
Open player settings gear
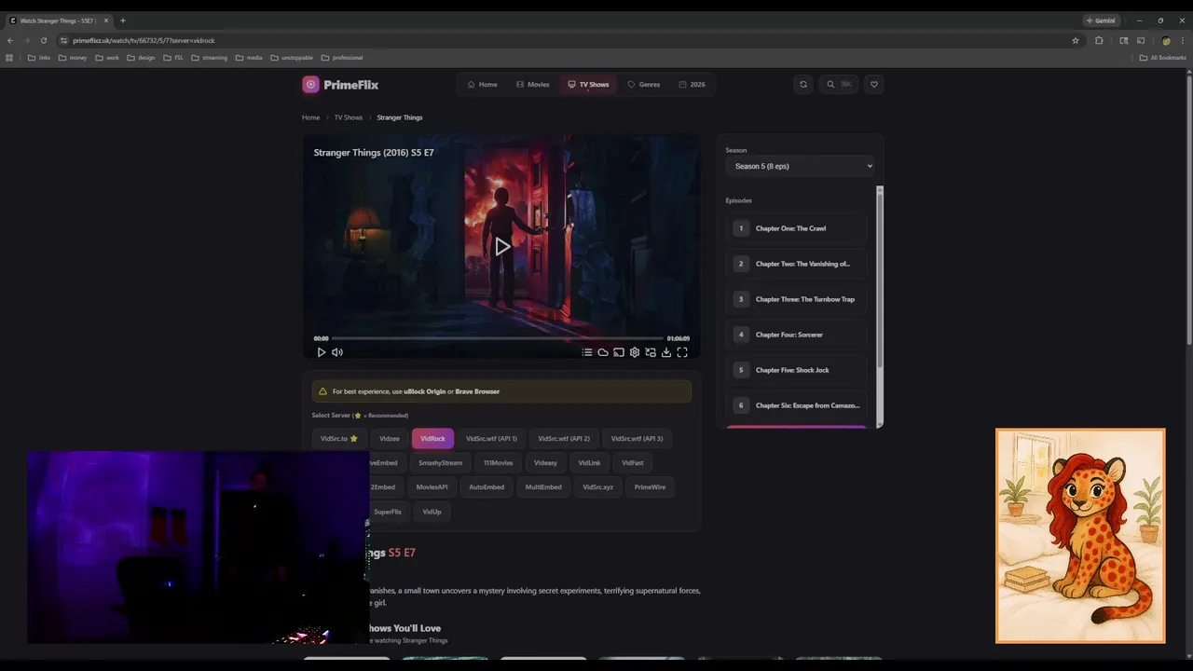635,352
